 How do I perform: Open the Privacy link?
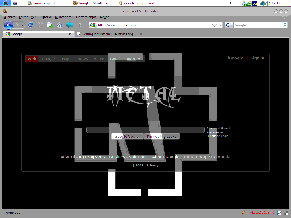[x=152, y=165]
